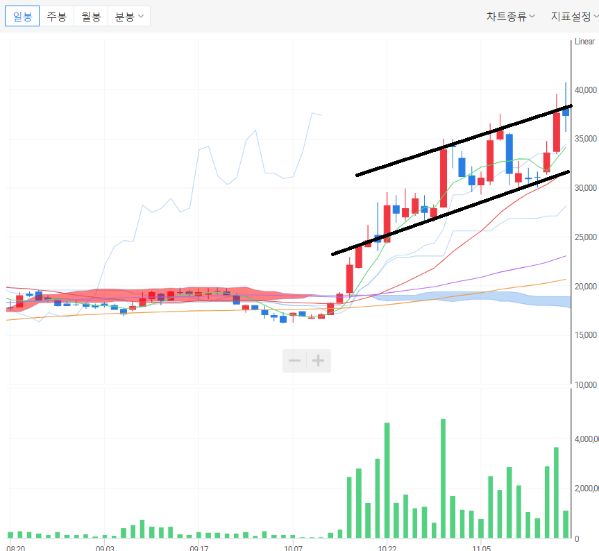Screen dimensions: 599x551
Task: Click the 25,000 price axis label
Action: [585, 237]
